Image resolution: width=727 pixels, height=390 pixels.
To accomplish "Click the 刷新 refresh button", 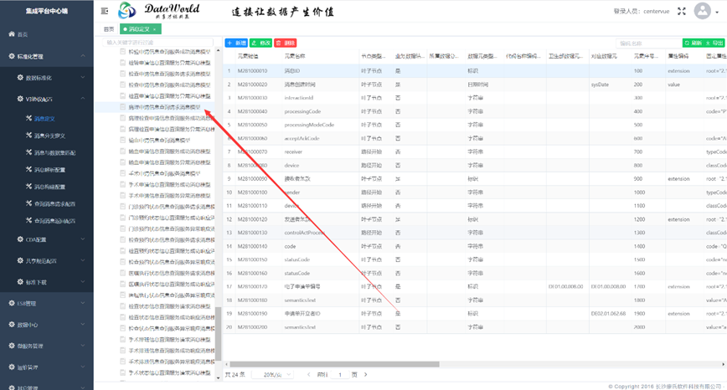I will [x=693, y=43].
